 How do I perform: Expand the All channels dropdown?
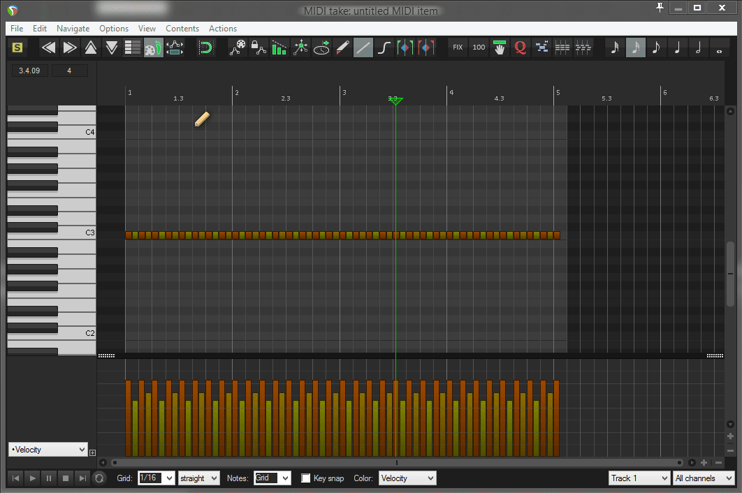(703, 478)
